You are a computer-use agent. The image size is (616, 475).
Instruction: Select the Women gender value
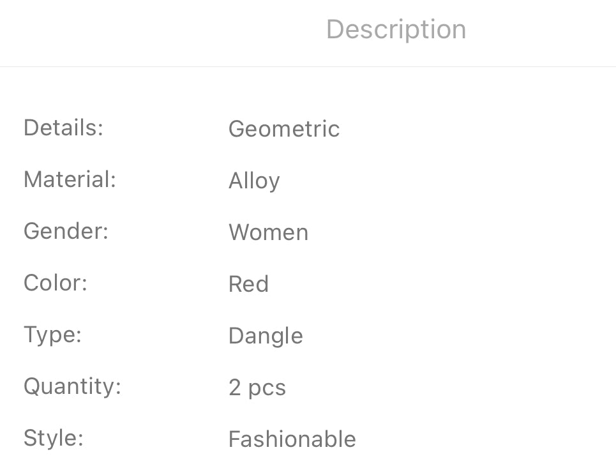coord(268,232)
